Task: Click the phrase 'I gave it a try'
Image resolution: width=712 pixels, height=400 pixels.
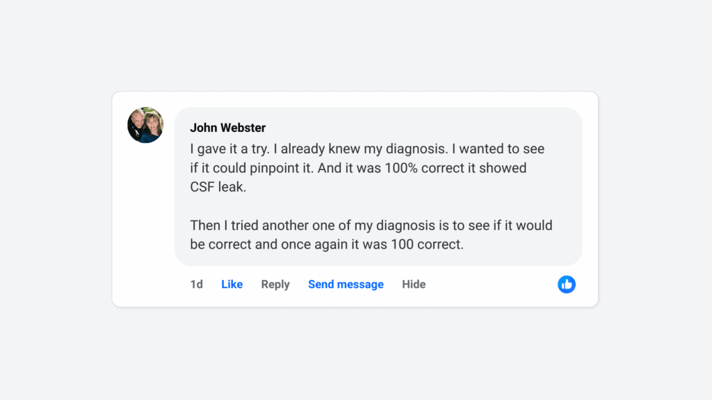Action: [228, 149]
